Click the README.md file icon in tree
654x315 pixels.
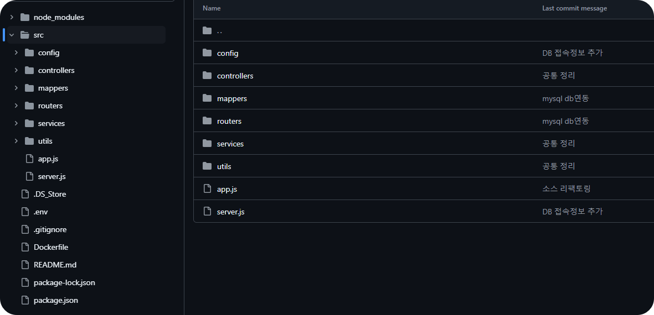[x=25, y=265]
